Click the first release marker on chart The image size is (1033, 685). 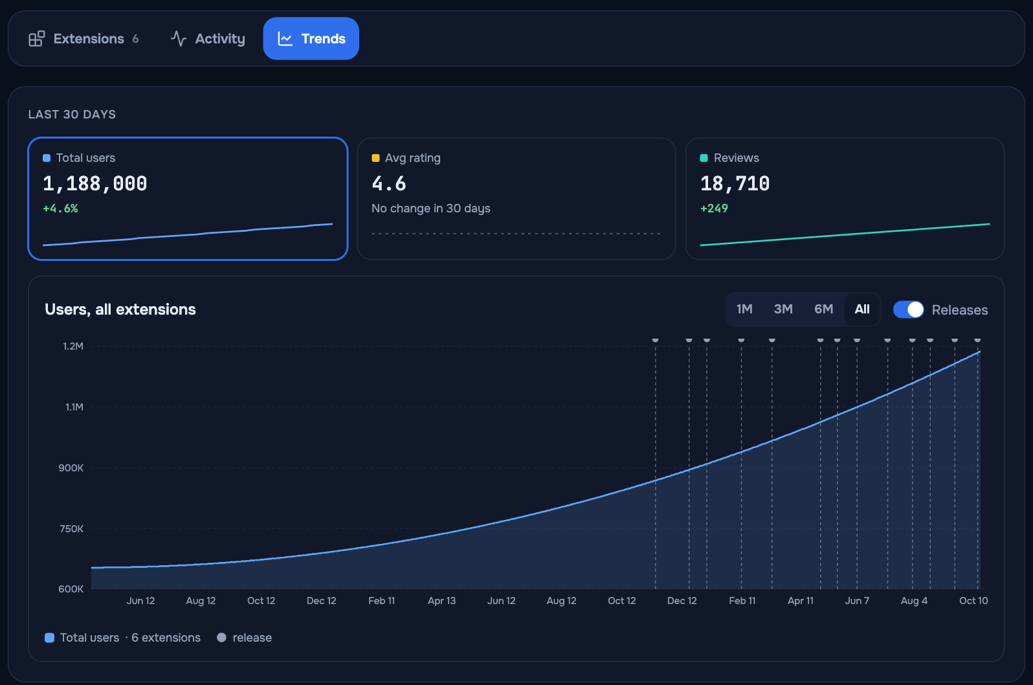(x=656, y=339)
